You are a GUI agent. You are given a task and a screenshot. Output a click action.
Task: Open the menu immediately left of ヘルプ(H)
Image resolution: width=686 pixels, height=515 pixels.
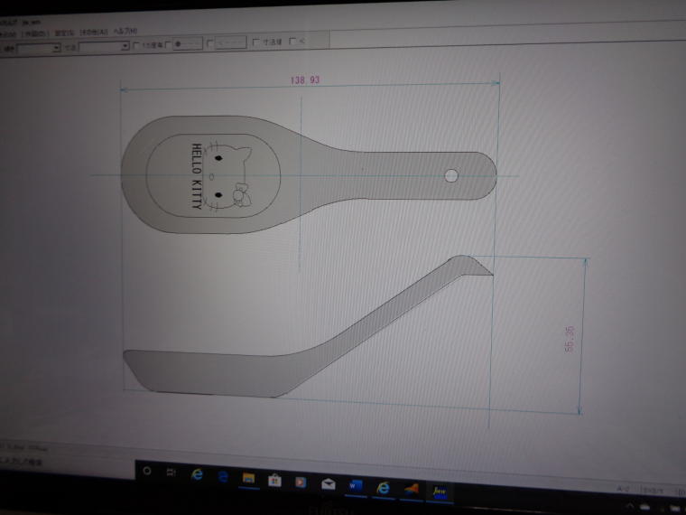click(x=94, y=33)
